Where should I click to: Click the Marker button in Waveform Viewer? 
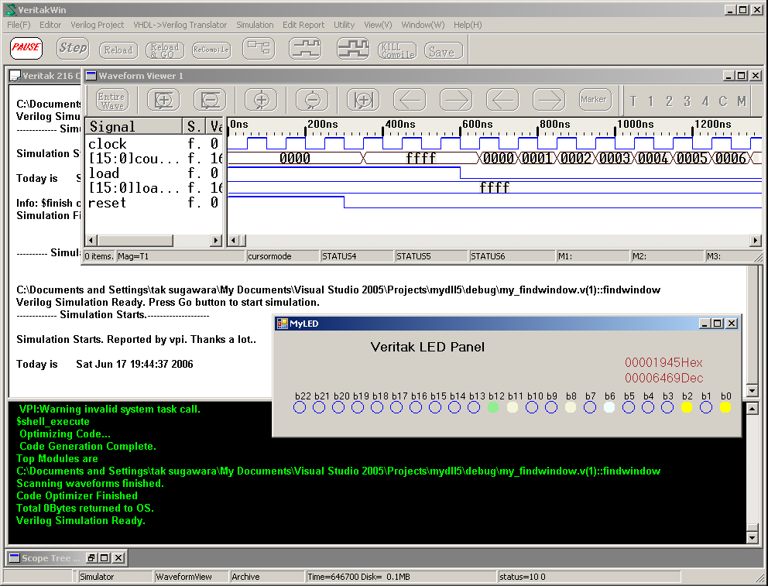coord(595,100)
